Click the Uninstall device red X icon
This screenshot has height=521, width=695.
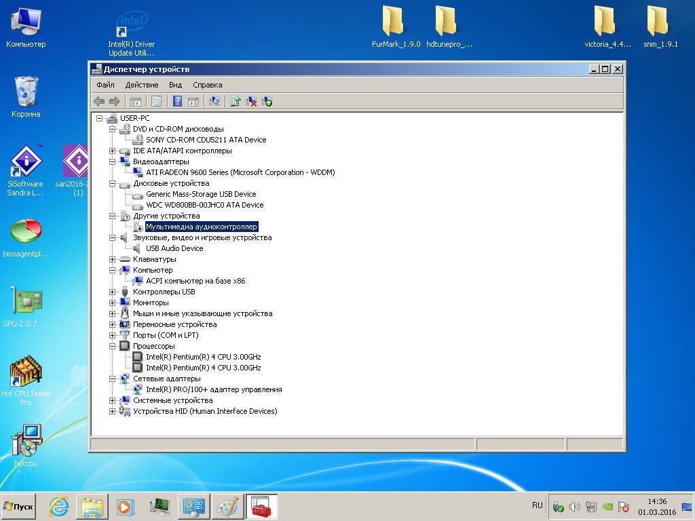(x=251, y=102)
